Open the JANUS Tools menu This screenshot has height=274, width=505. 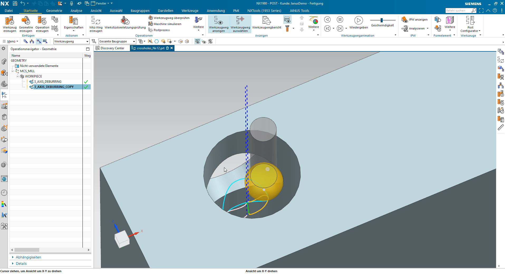click(299, 11)
